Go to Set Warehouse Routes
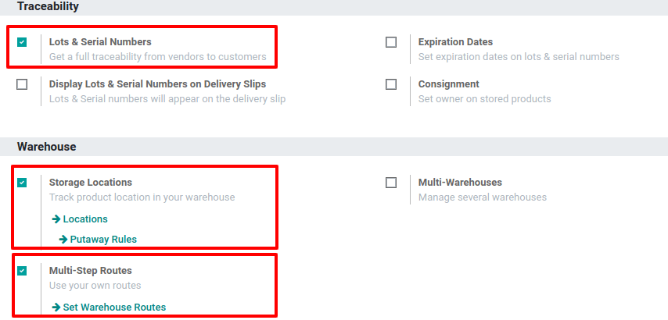668x320 pixels. click(x=114, y=308)
